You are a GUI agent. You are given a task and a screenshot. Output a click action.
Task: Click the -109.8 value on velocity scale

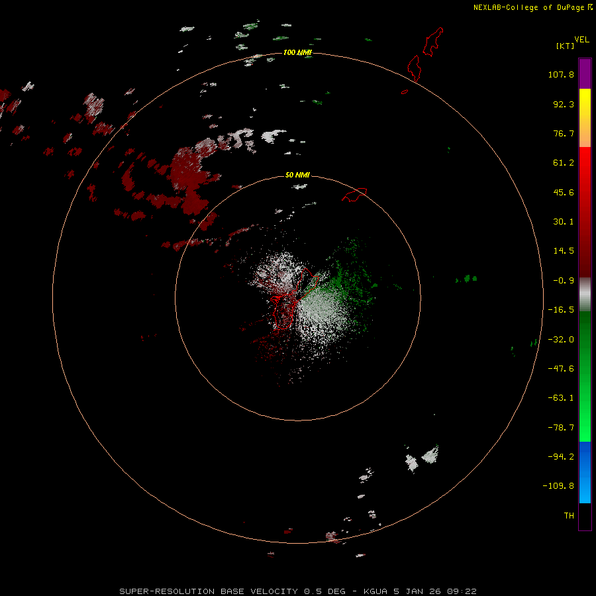pos(558,486)
